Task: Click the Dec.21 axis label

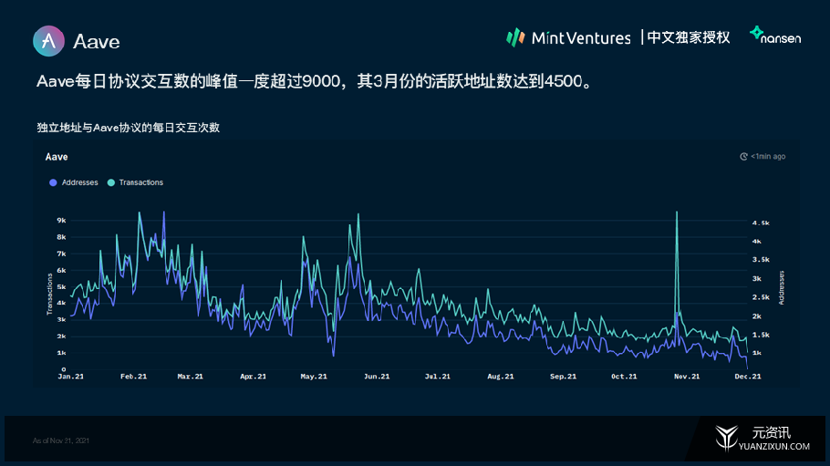Action: 748,377
